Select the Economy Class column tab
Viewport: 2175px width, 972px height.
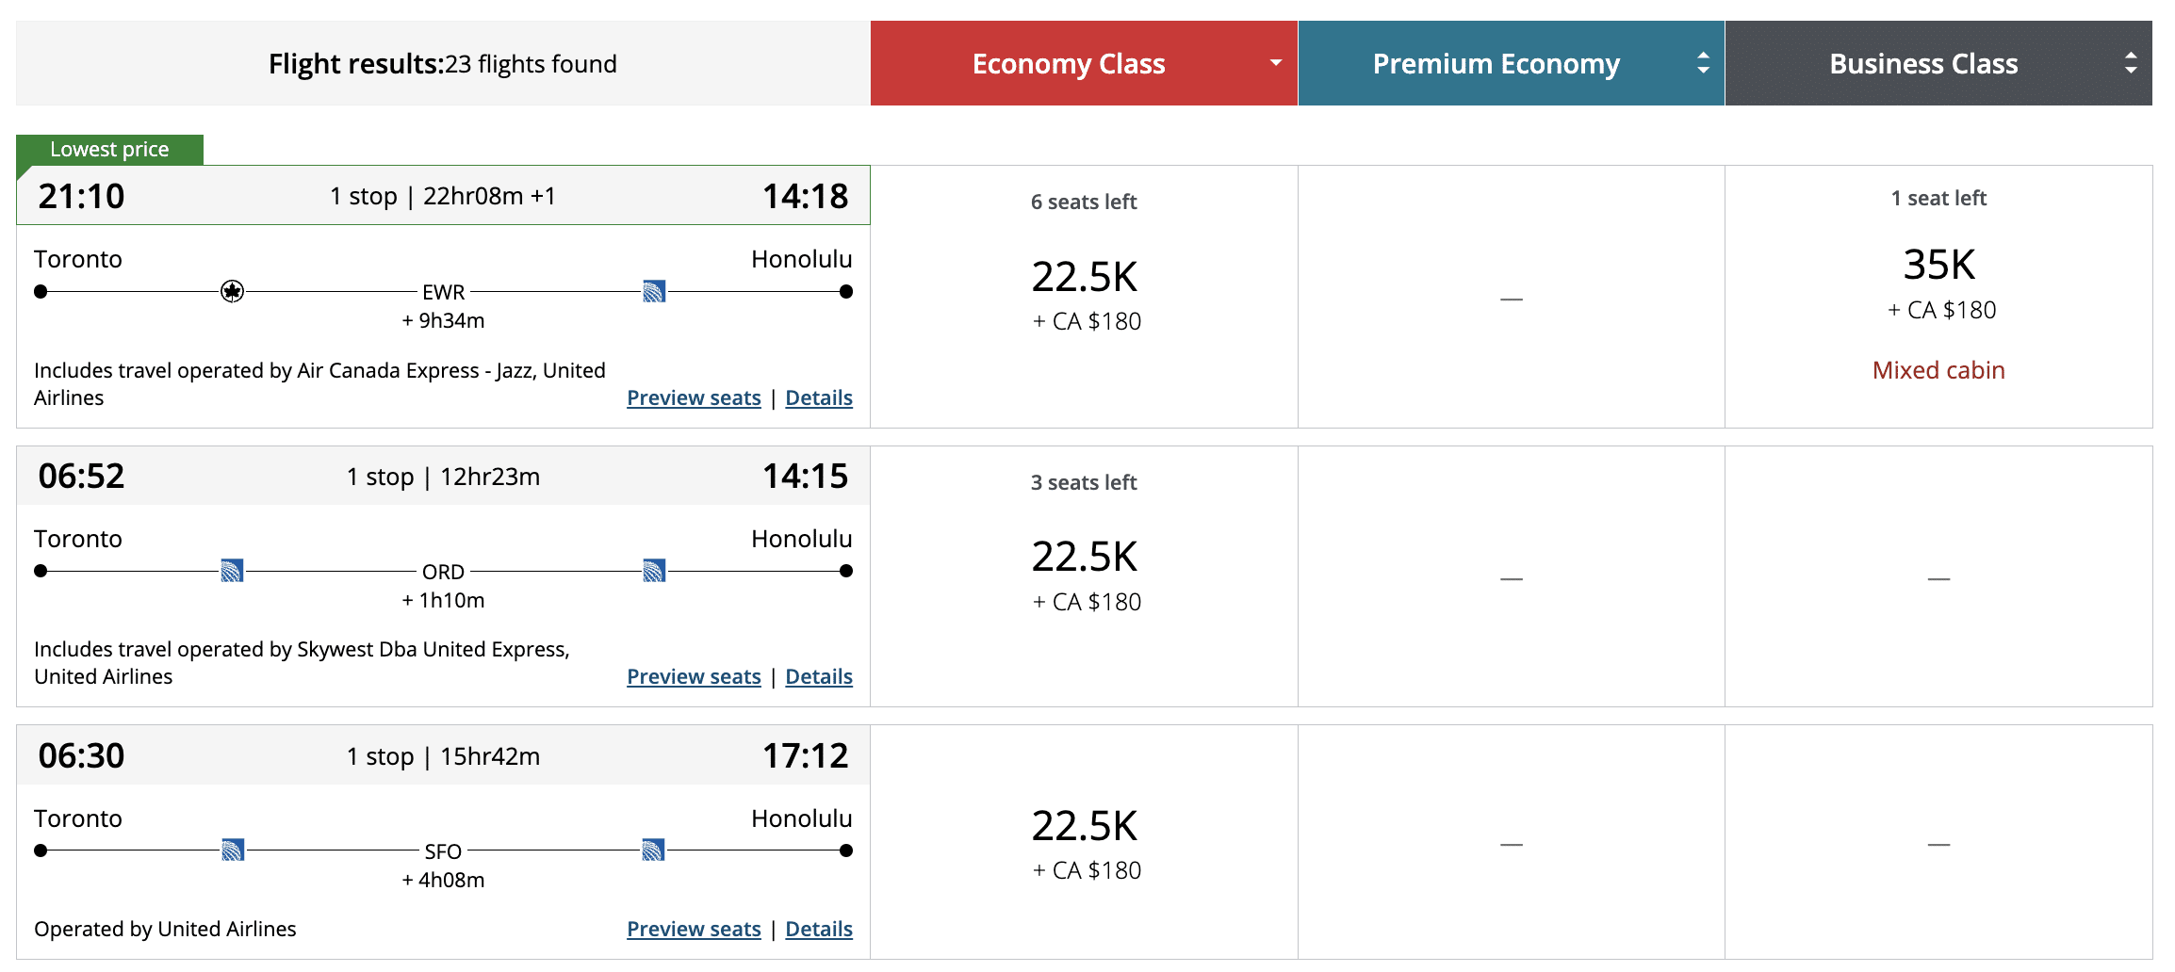tap(1069, 63)
